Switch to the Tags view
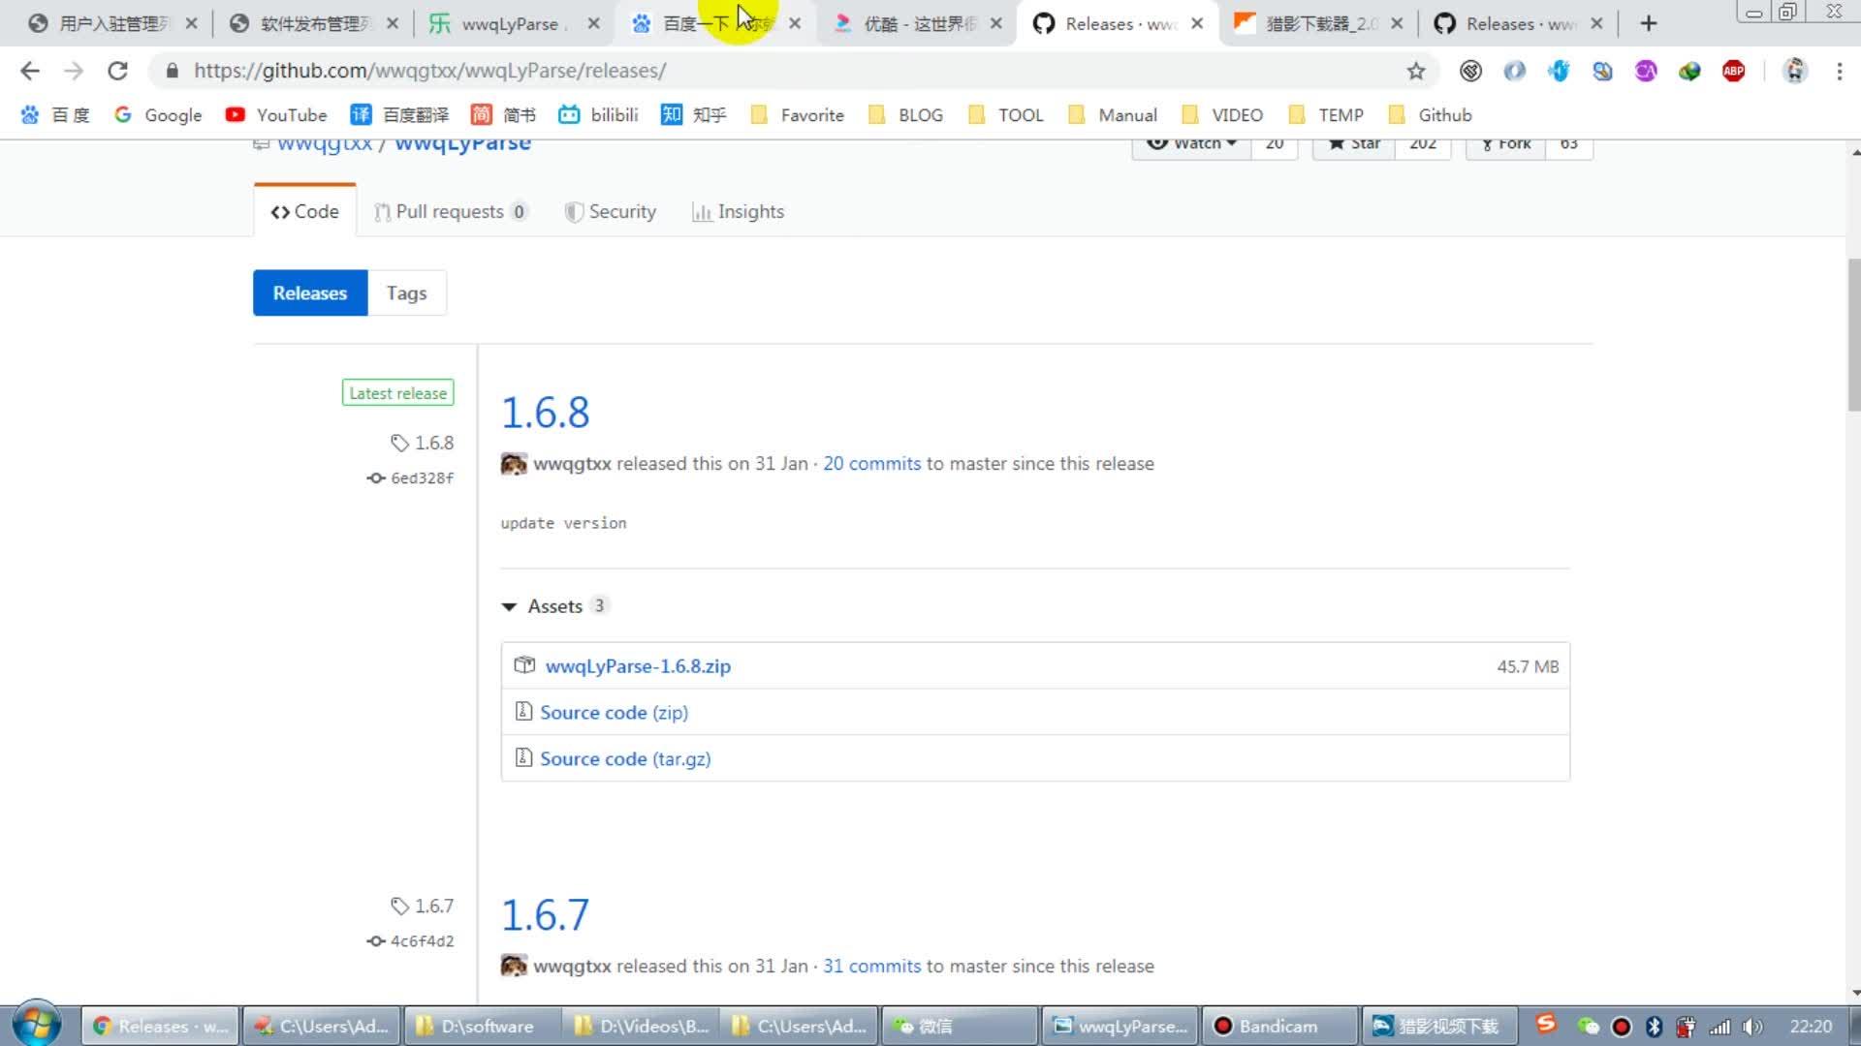Viewport: 1861px width, 1046px height. [407, 292]
